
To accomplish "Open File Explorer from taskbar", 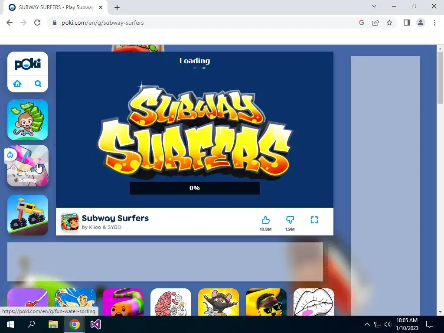I will click(x=53, y=324).
